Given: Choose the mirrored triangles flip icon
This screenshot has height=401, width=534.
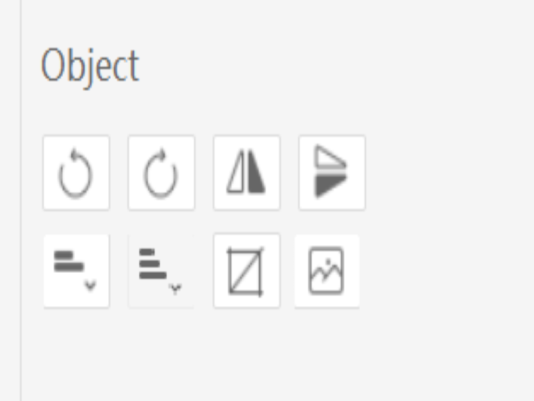Looking at the screenshot, I should pyautogui.click(x=247, y=172).
